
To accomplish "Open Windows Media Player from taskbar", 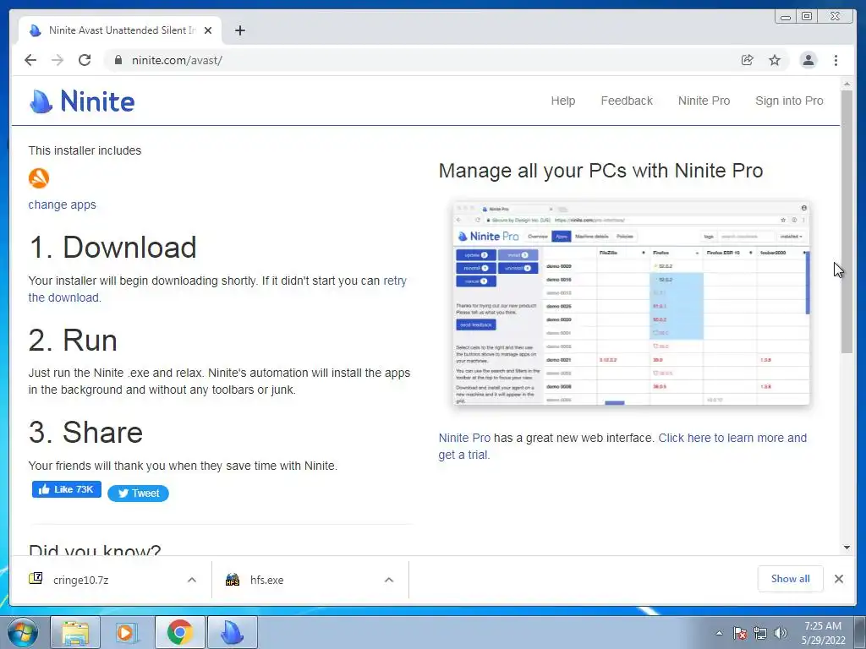I will 127,633.
